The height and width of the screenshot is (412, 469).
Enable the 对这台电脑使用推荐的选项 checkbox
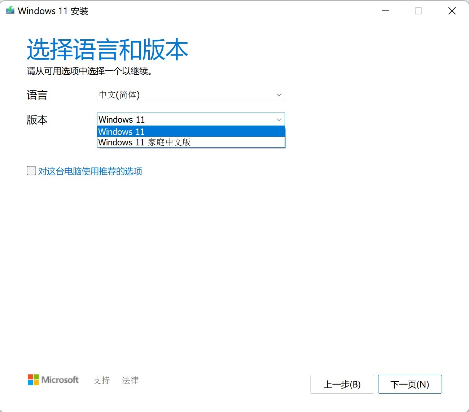tap(31, 171)
